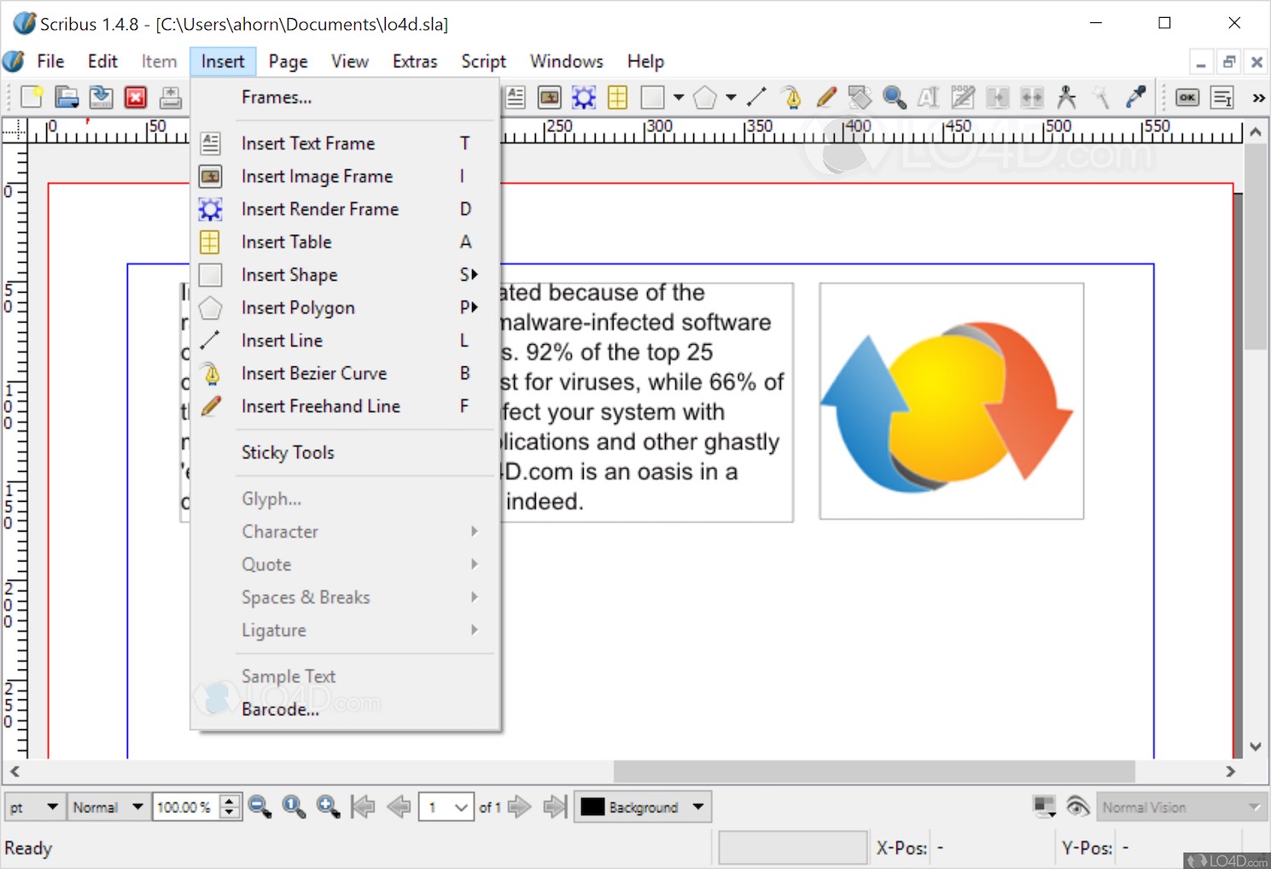Click the Save document icon

tap(101, 97)
